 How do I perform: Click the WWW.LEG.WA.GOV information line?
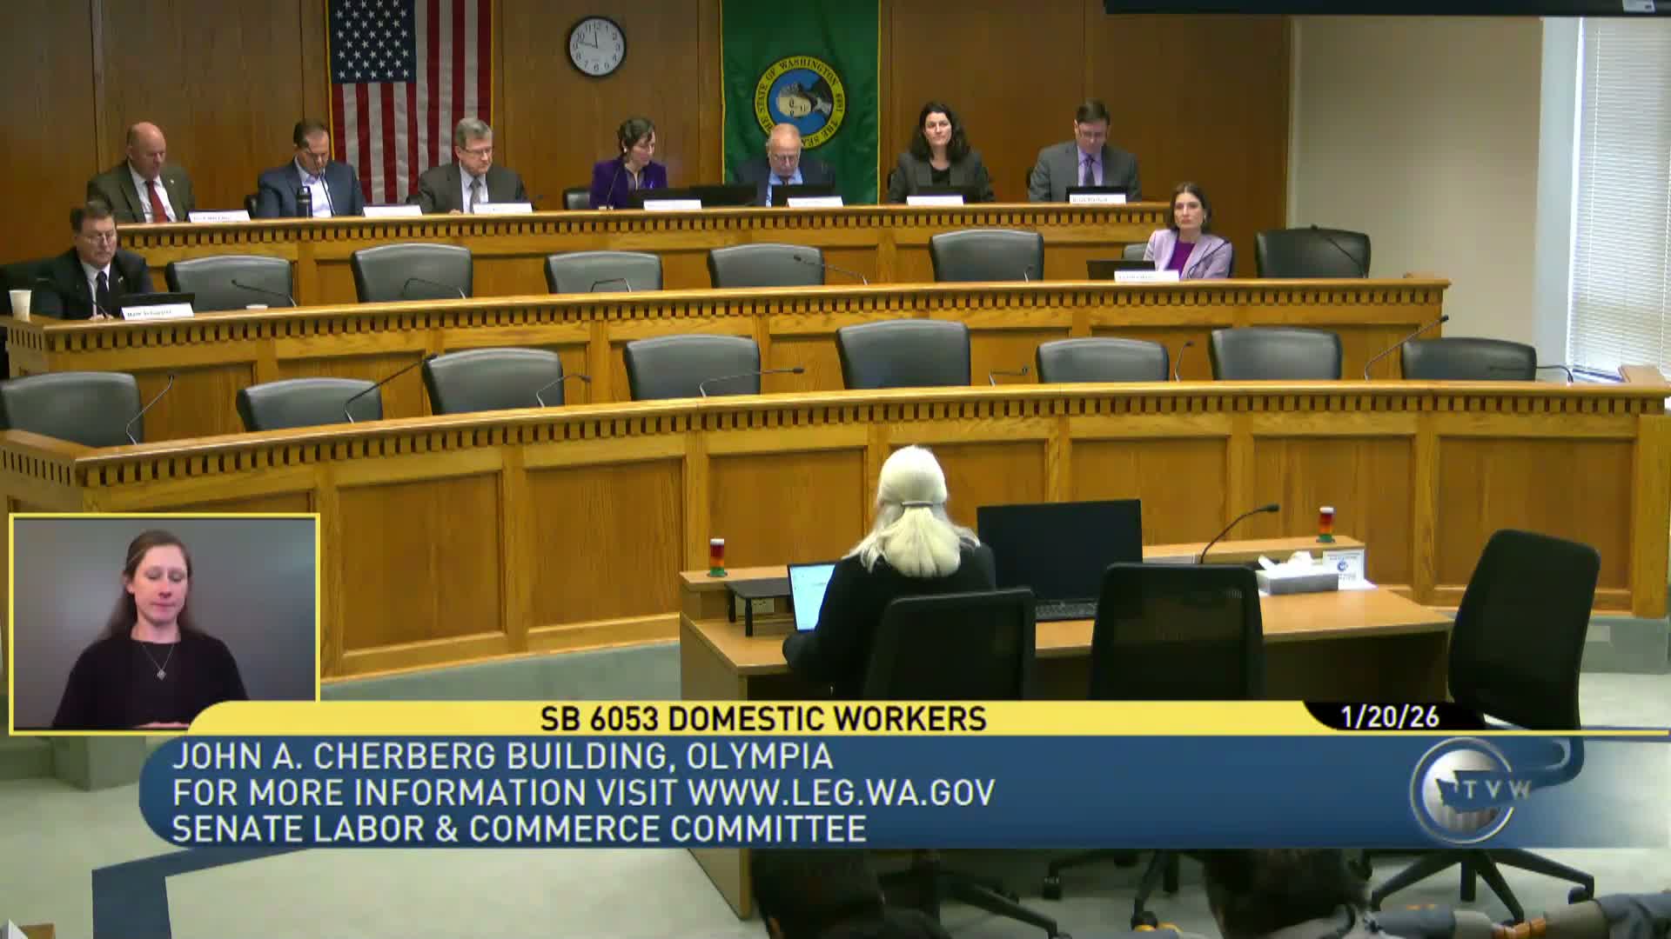click(x=583, y=793)
